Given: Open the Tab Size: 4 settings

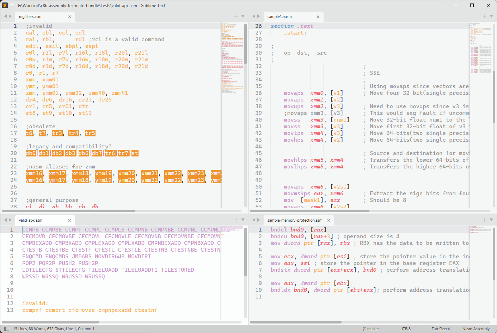Looking at the screenshot, I should (x=441, y=329).
